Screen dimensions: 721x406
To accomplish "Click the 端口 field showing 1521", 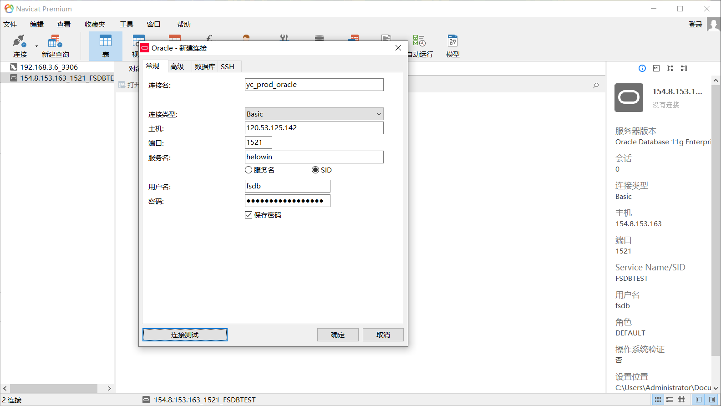I will coord(259,142).
